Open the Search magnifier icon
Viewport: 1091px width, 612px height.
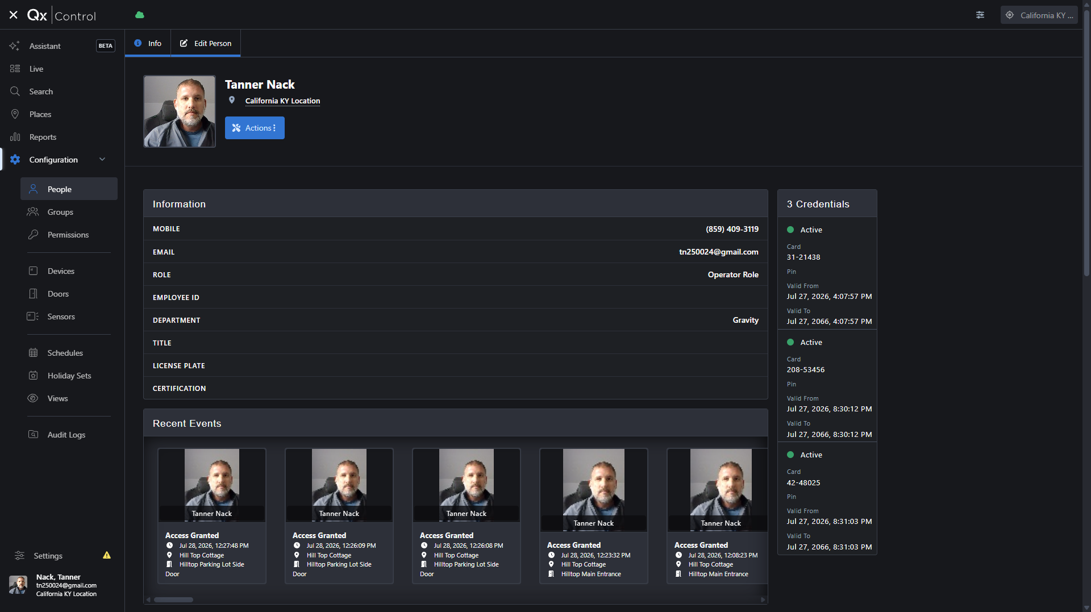pyautogui.click(x=15, y=91)
